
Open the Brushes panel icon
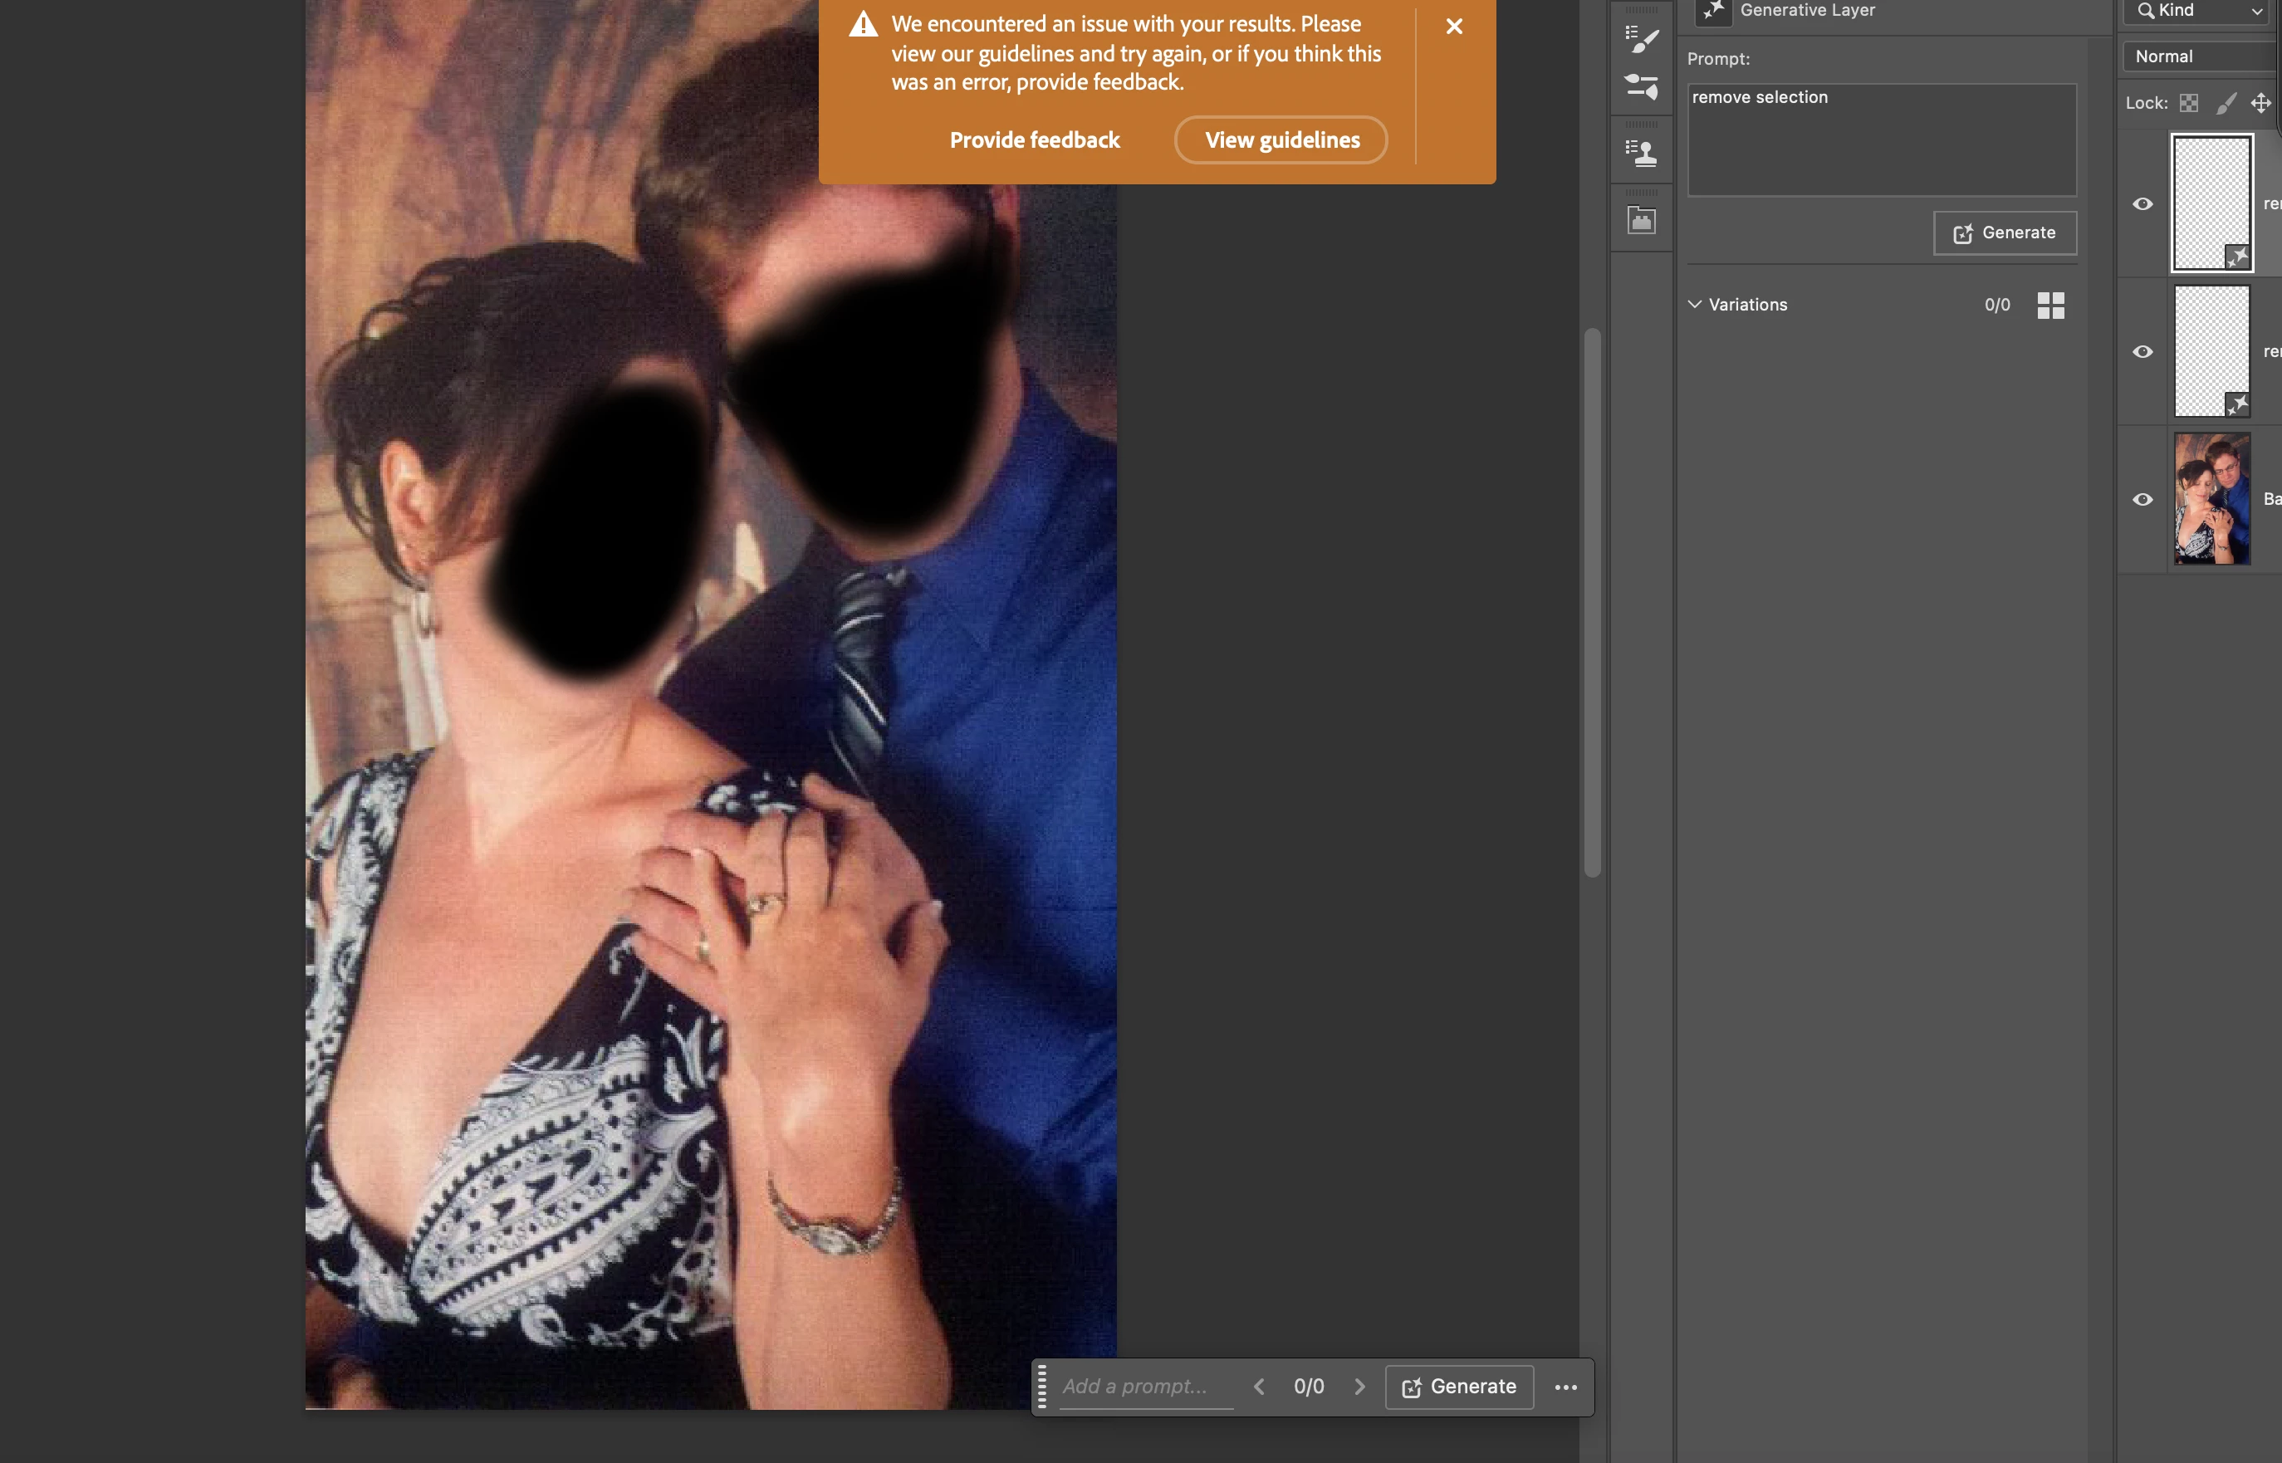click(x=1641, y=40)
